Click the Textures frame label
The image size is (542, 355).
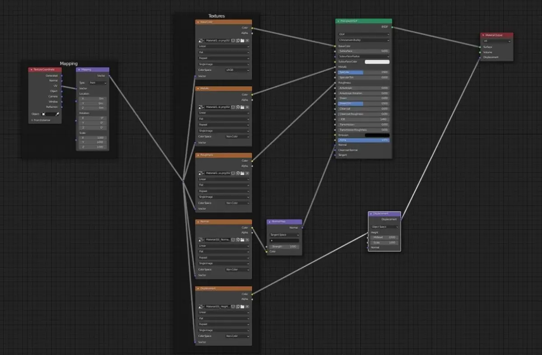click(x=216, y=16)
